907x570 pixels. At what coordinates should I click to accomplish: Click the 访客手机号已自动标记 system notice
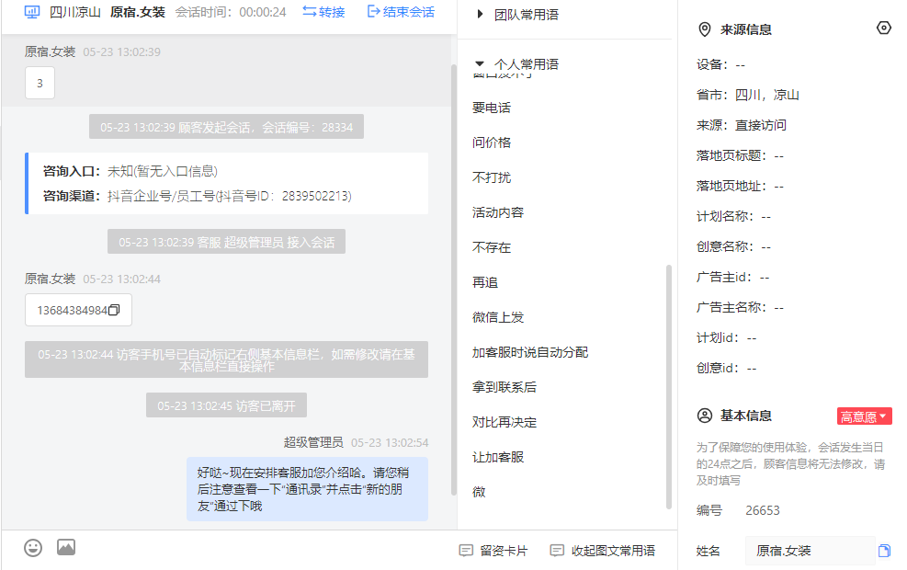point(226,359)
